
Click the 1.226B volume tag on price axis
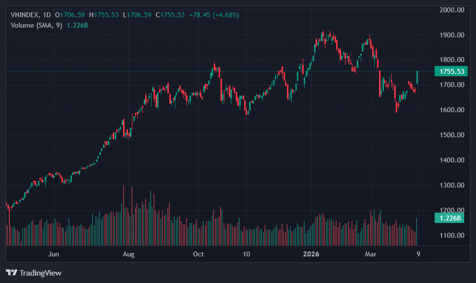[x=450, y=218]
